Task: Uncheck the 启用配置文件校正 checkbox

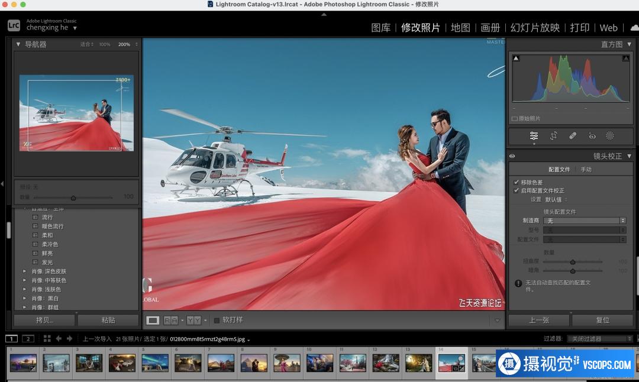Action: point(517,190)
